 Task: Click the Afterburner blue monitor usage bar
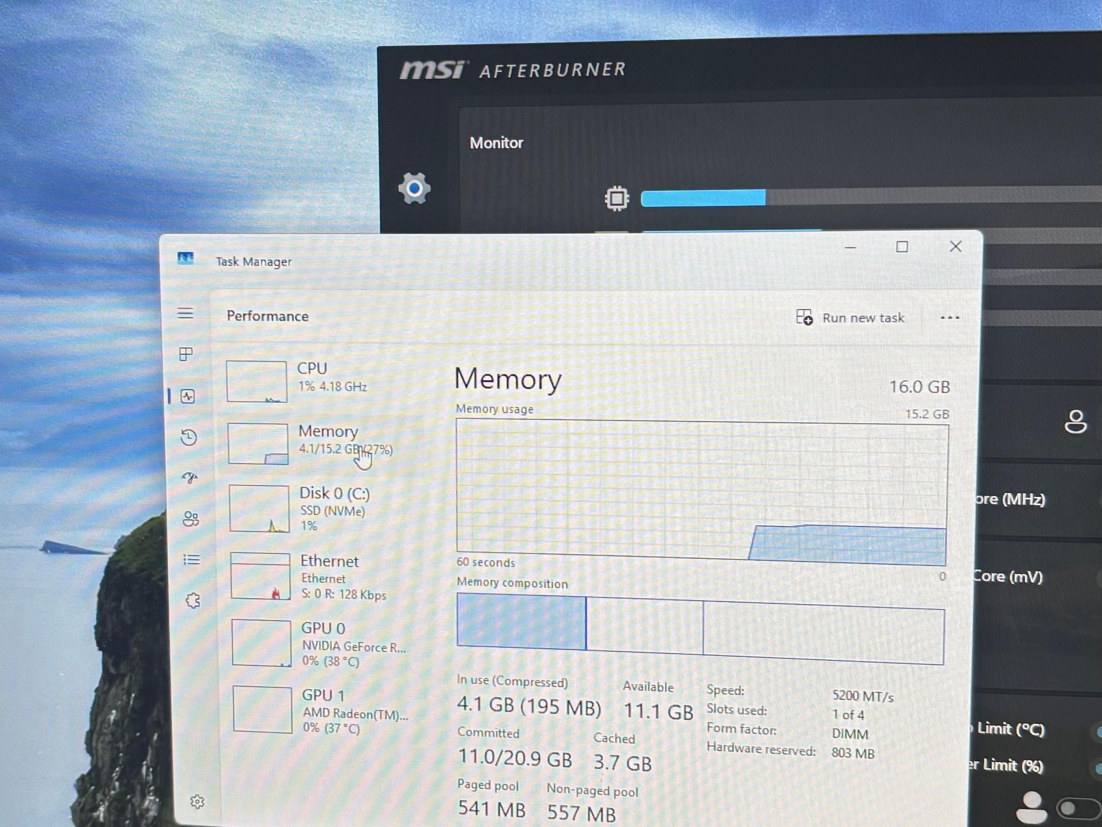coord(703,198)
